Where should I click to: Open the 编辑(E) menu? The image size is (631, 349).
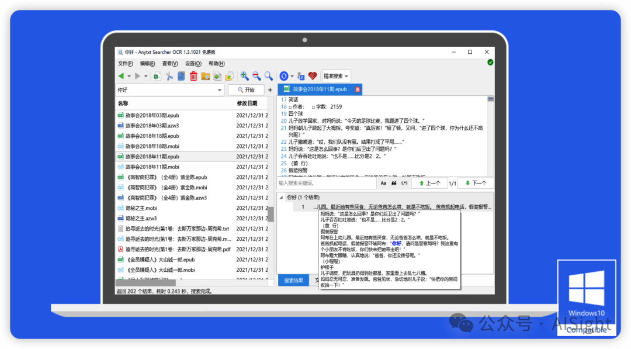147,64
